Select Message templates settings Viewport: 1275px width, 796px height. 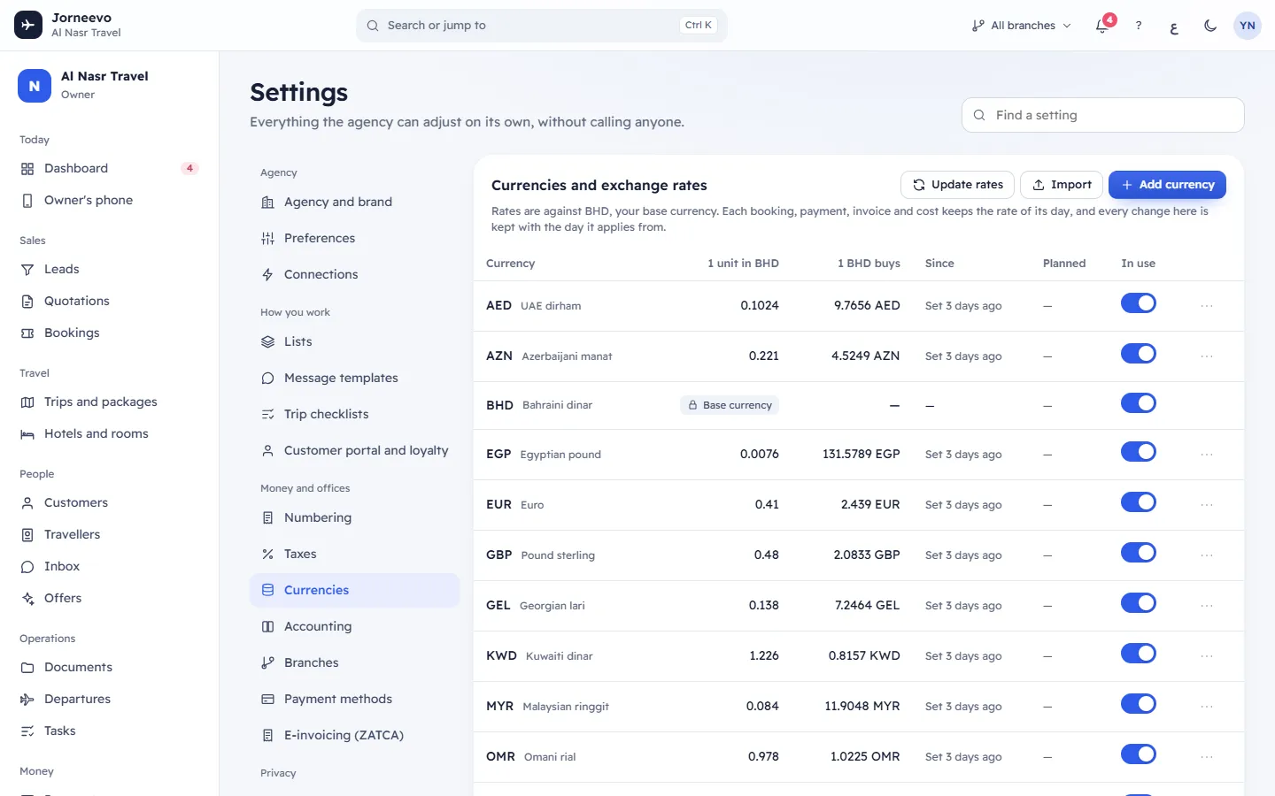coord(355,378)
